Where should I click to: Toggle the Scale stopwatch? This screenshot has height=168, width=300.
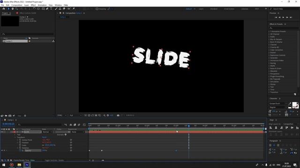pos(20,145)
